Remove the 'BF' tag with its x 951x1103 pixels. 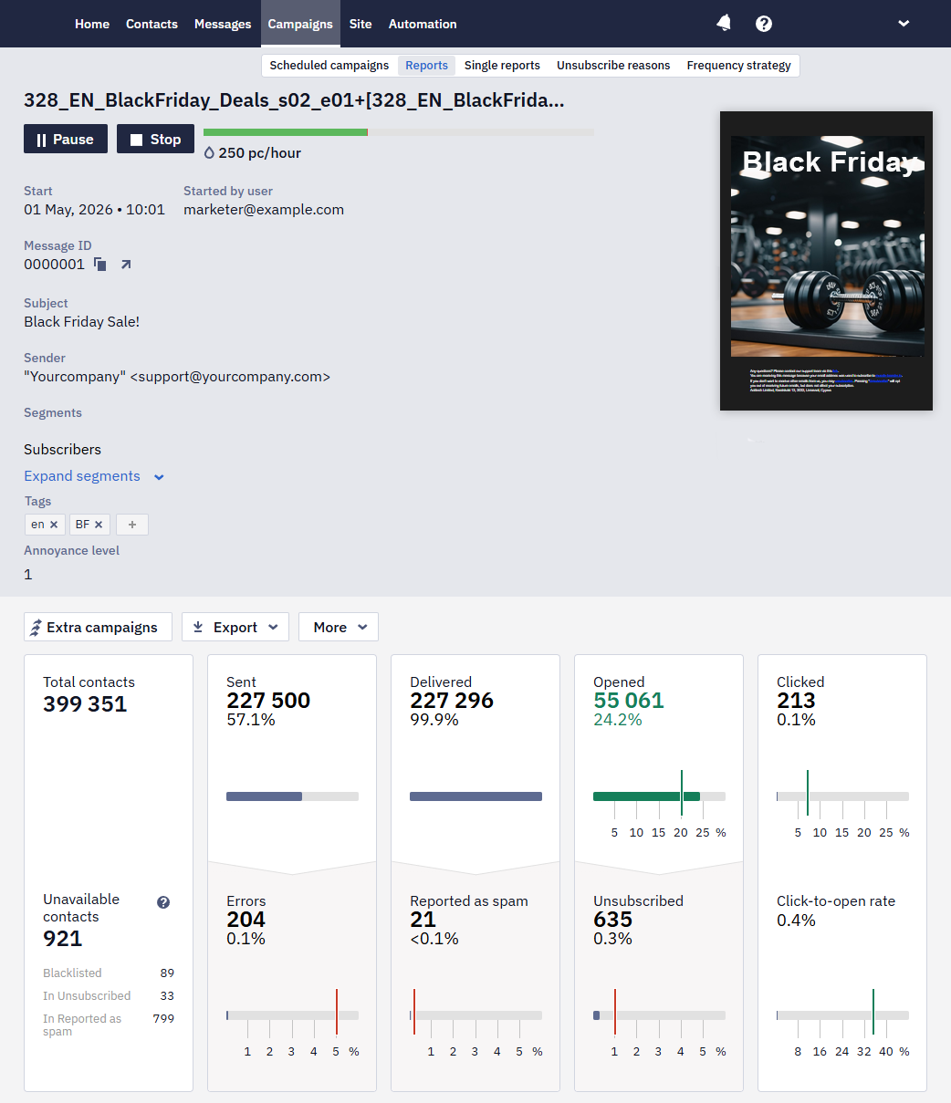click(x=99, y=525)
